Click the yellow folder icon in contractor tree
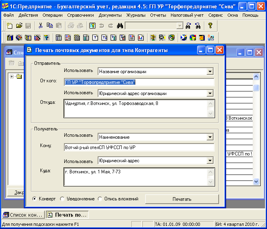Image resolution: width=267 pixels, height=229 pixels. [19, 76]
